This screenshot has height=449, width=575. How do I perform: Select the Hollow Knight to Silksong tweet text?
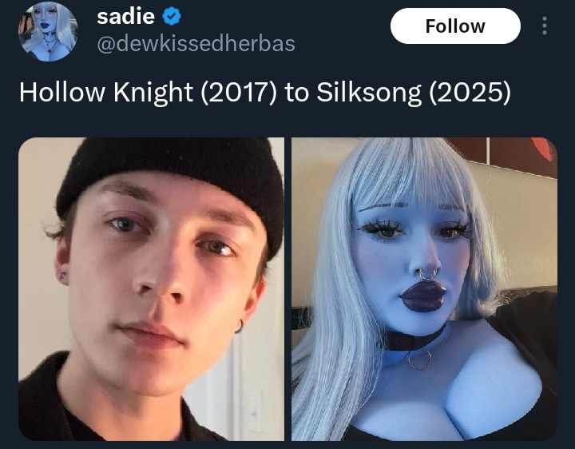coord(265,92)
